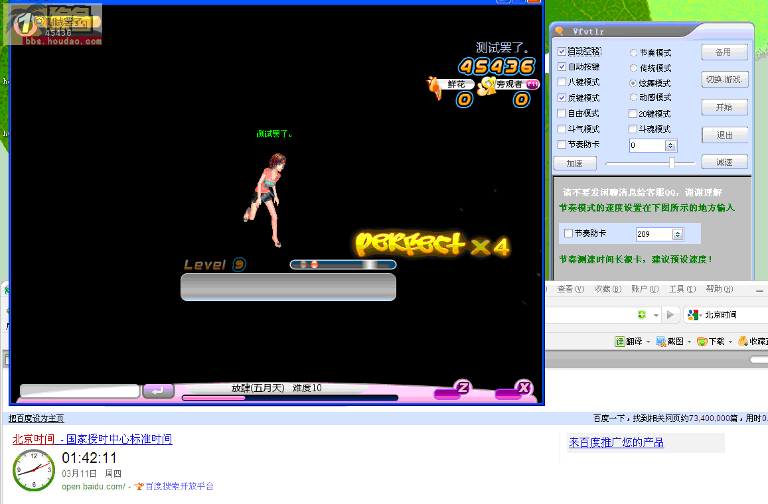
Task: Tick 节奏防卡 checkbox beside the 斗气模式 column
Action: click(562, 145)
